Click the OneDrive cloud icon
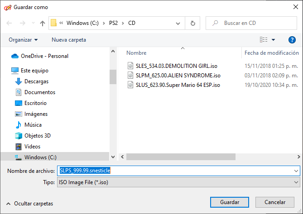 (x=15, y=56)
